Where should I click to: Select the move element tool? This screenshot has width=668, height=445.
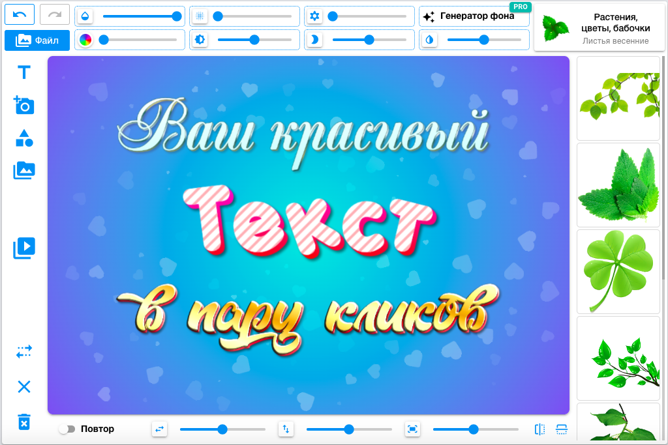[x=23, y=351]
